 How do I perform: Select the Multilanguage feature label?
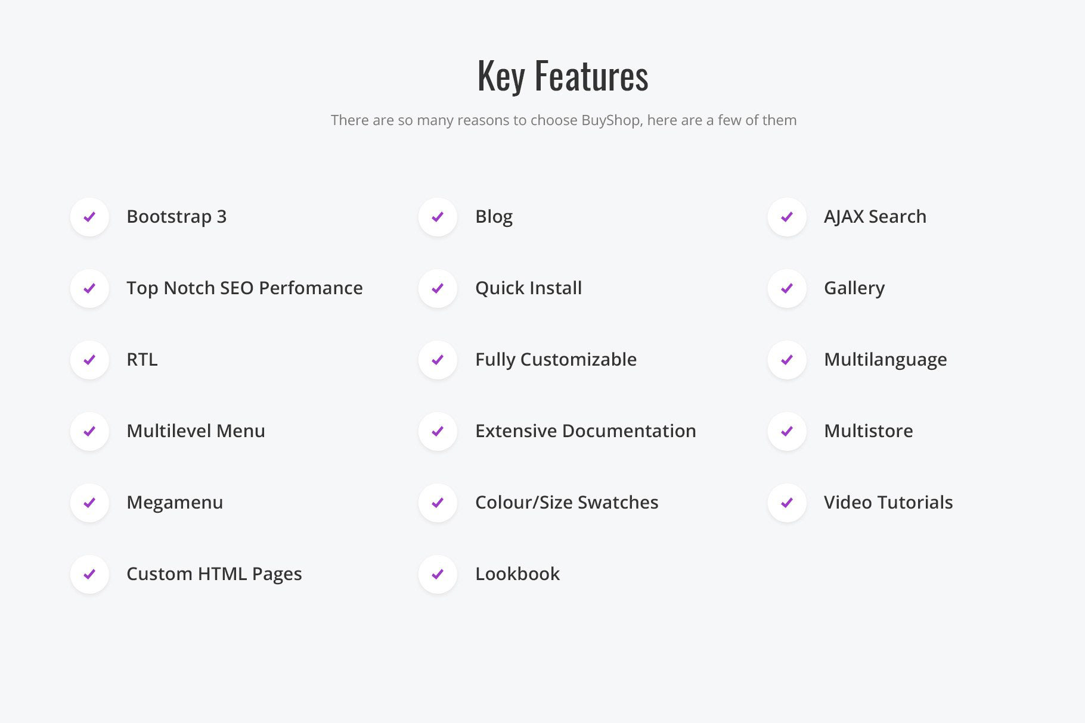[885, 360]
